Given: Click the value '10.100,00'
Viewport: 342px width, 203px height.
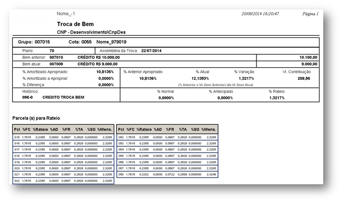Looking at the screenshot, I should click(308, 58).
